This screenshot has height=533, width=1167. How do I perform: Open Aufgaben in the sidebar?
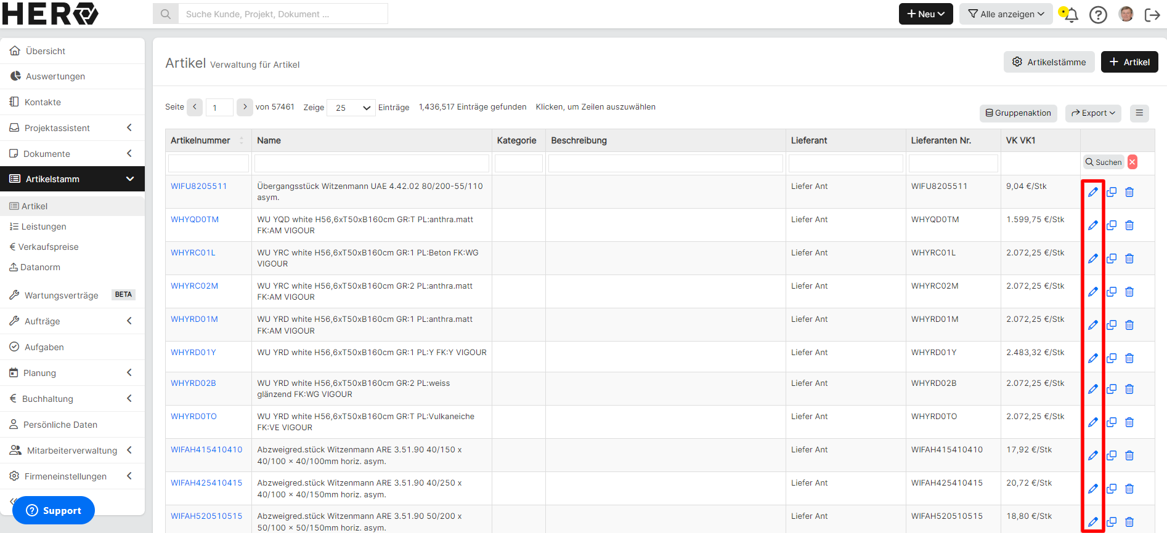click(x=72, y=347)
